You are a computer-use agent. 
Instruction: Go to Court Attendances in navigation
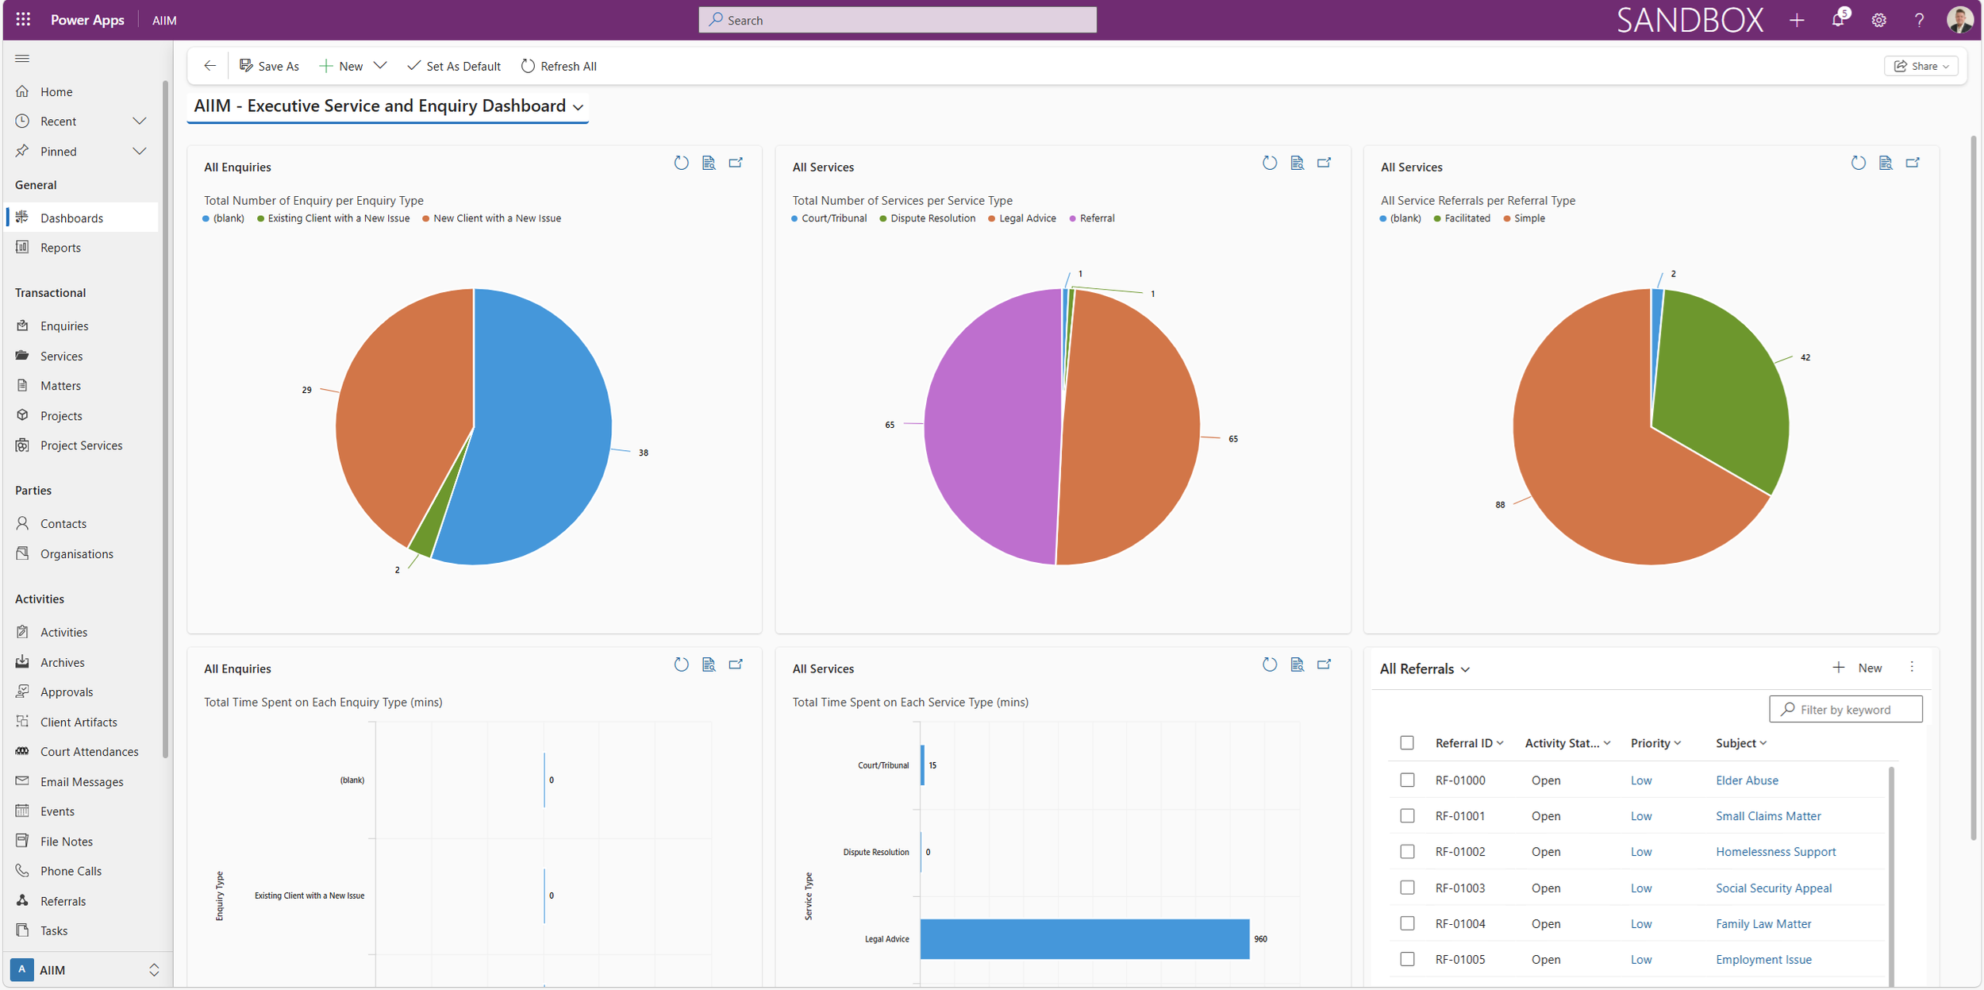(89, 751)
